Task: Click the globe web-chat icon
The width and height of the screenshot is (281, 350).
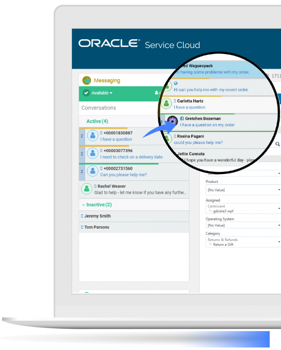Action: tap(176, 83)
